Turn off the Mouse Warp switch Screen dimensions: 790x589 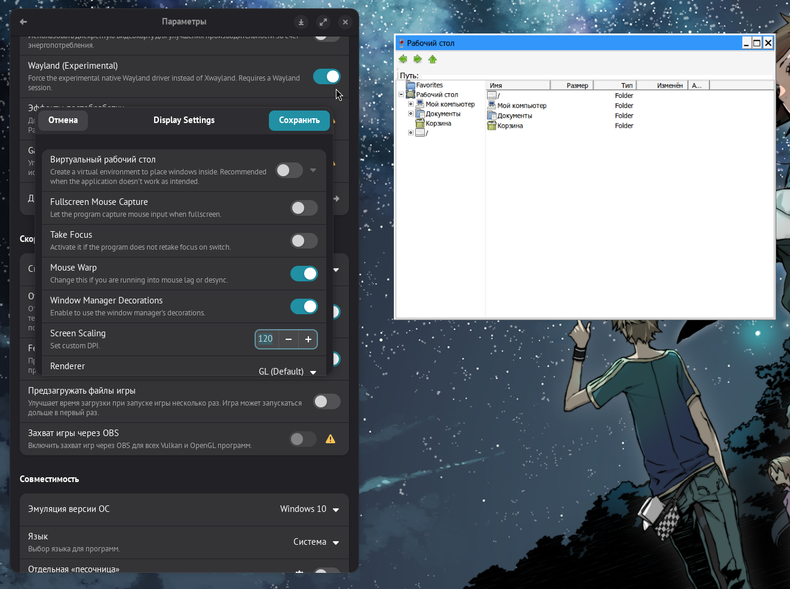click(x=304, y=274)
